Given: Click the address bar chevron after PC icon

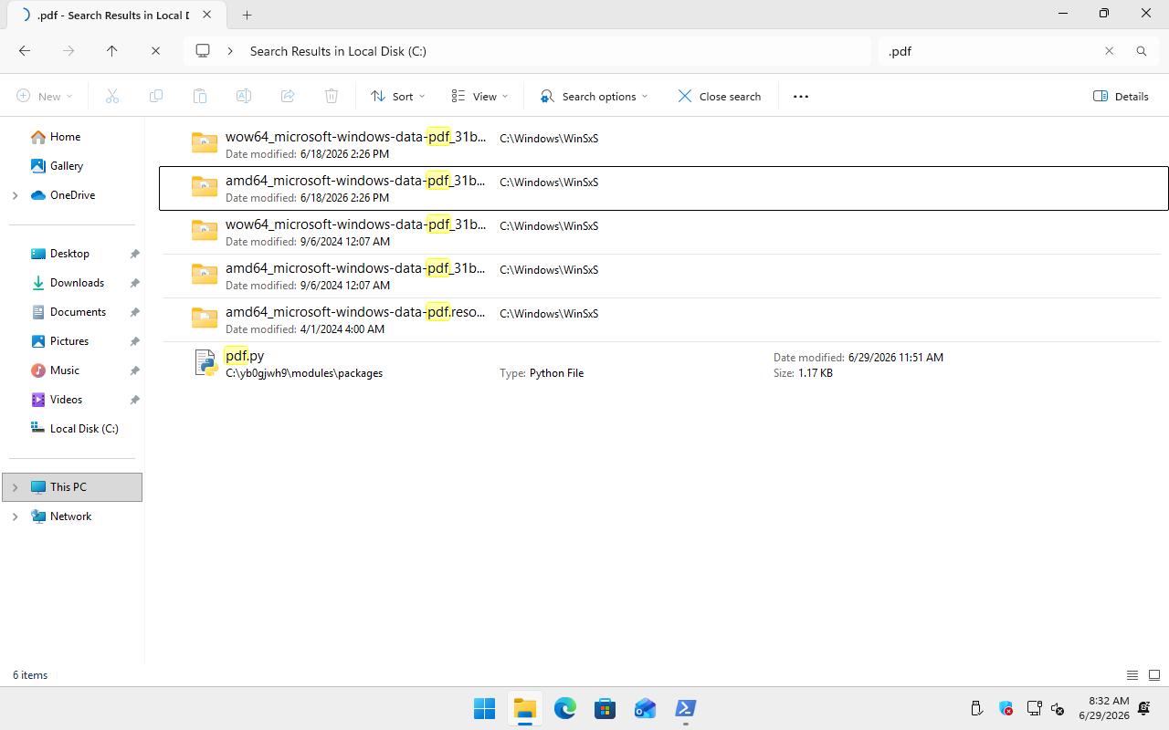Looking at the screenshot, I should point(230,51).
